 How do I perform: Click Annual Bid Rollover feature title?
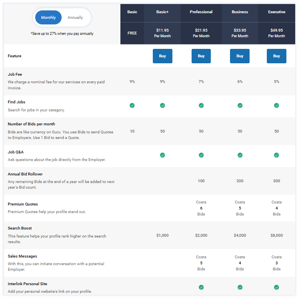(25, 174)
